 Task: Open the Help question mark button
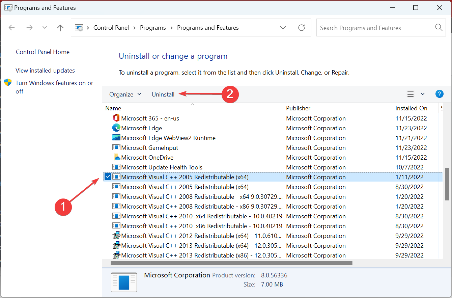click(x=439, y=94)
